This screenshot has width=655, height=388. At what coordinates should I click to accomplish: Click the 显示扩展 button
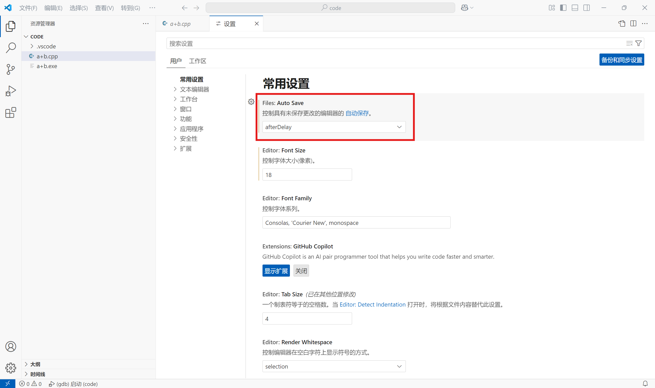tap(276, 271)
